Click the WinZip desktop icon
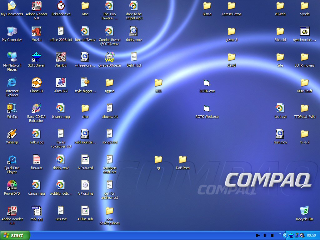Screen dimensions: 320x240 [x=12, y=108]
